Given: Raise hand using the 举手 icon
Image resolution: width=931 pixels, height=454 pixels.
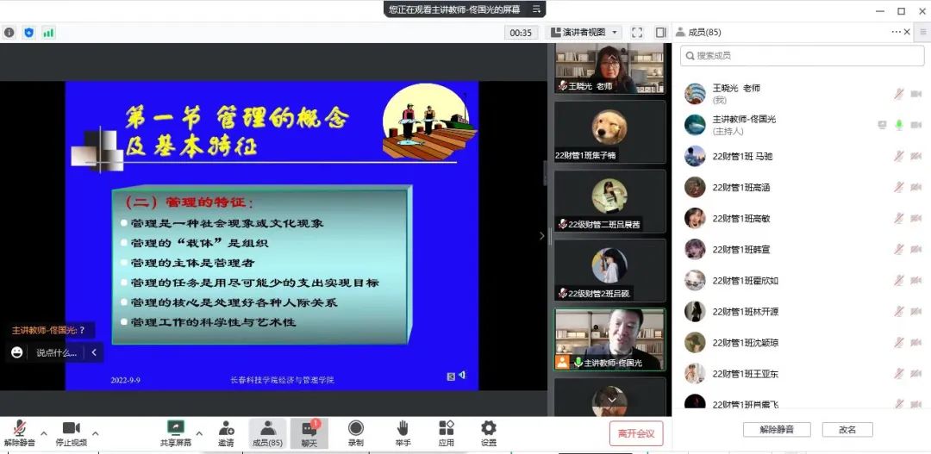Looking at the screenshot, I should click(403, 432).
